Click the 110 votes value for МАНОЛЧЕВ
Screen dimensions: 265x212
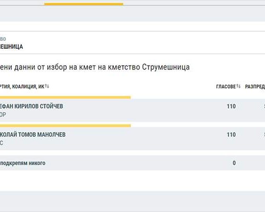(x=231, y=135)
